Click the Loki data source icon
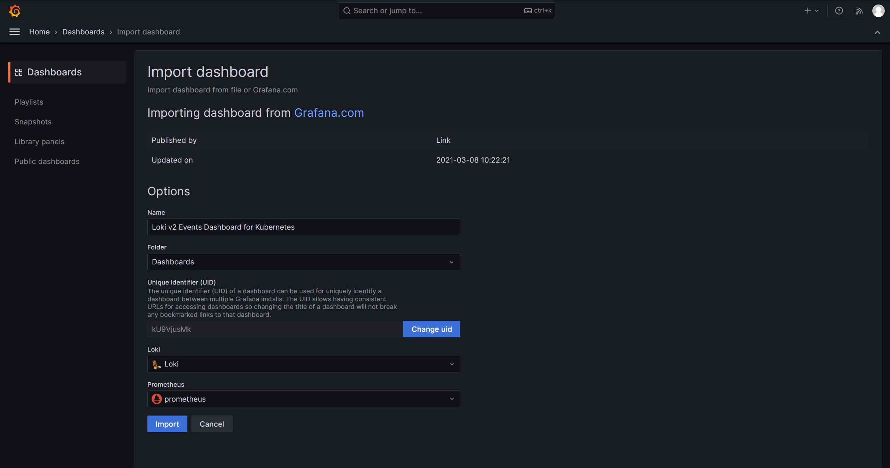Viewport: 890px width, 468px height. (156, 364)
